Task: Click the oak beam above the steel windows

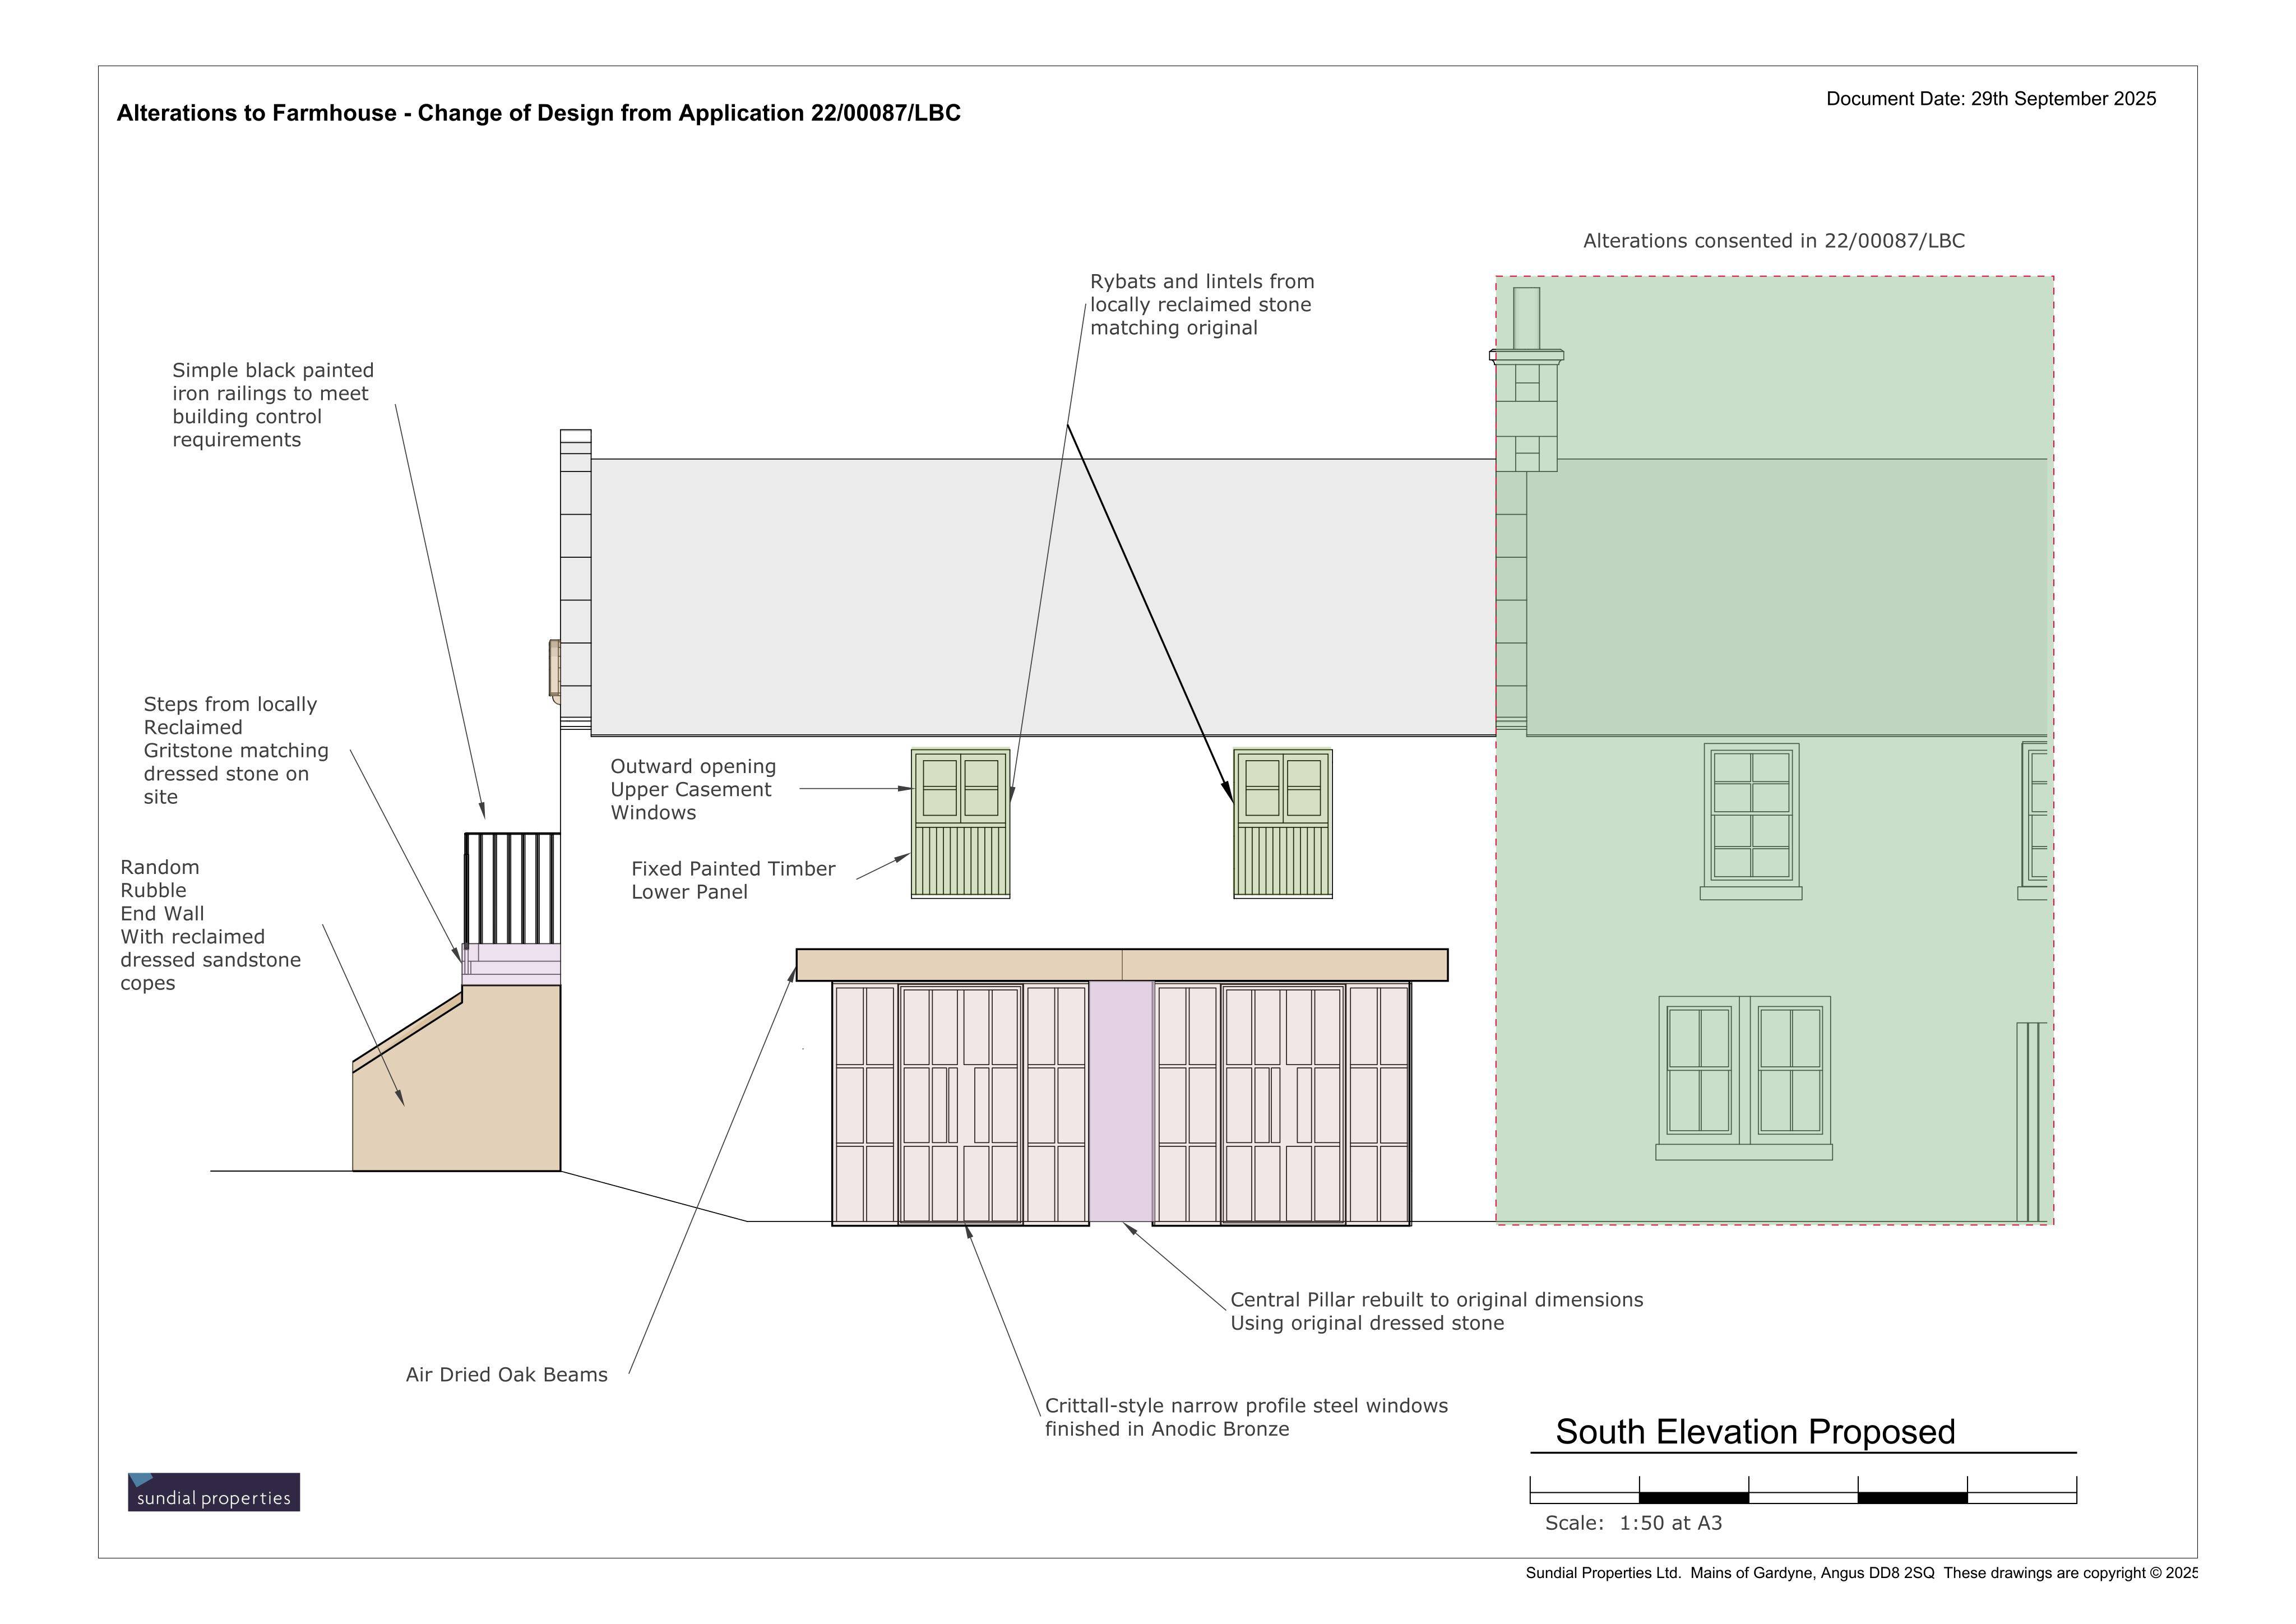Action: pos(1122,965)
